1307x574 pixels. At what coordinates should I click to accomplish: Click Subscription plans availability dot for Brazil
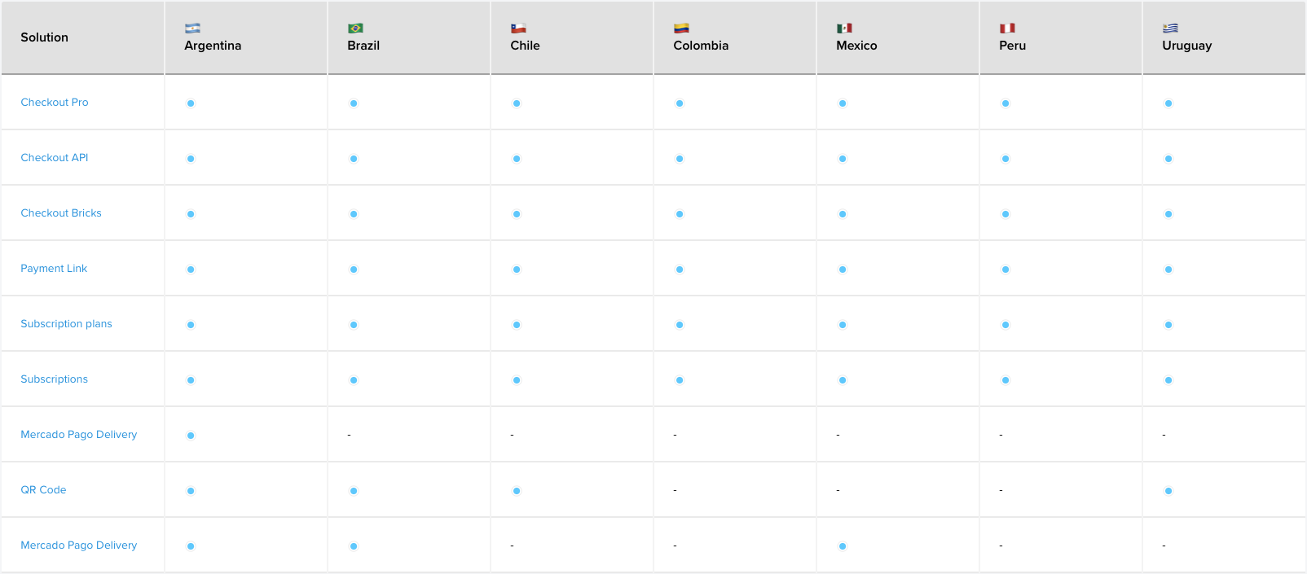point(354,325)
